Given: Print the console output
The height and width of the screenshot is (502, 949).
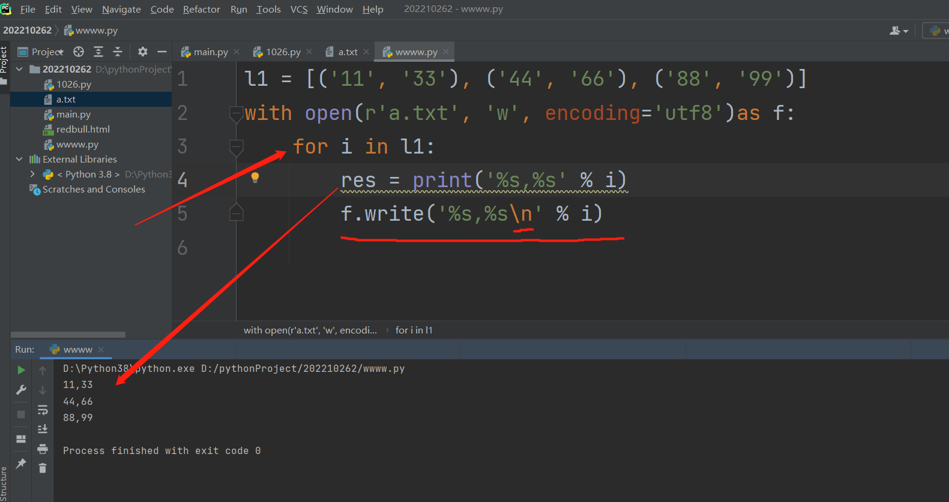Looking at the screenshot, I should click(x=43, y=449).
